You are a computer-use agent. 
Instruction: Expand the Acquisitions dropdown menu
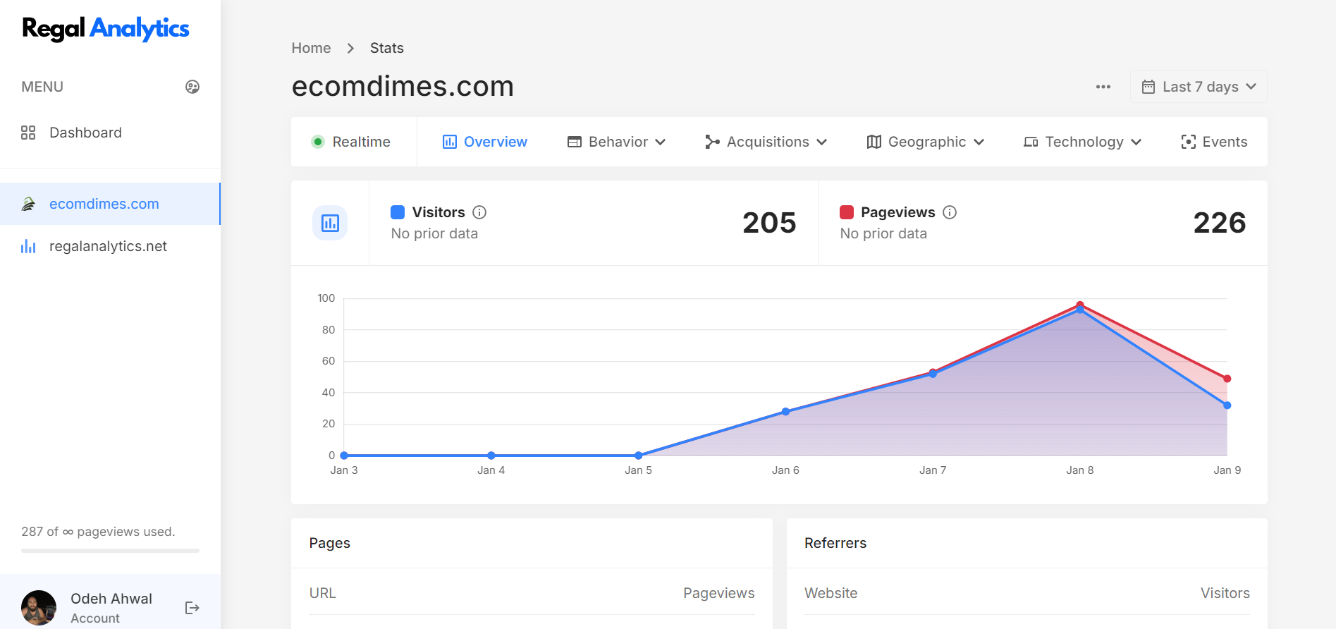(x=766, y=142)
